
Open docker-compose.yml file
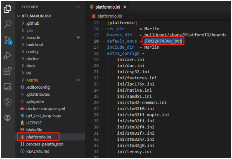click(46, 108)
